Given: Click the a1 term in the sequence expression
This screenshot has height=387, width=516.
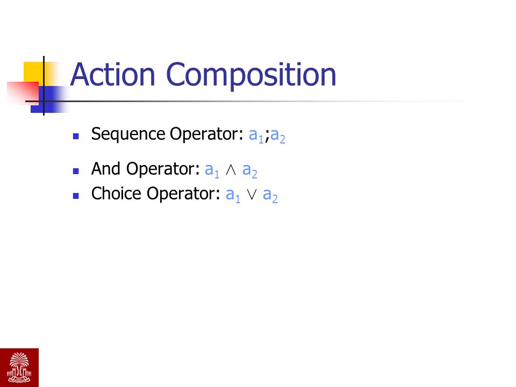Looking at the screenshot, I should (x=256, y=135).
